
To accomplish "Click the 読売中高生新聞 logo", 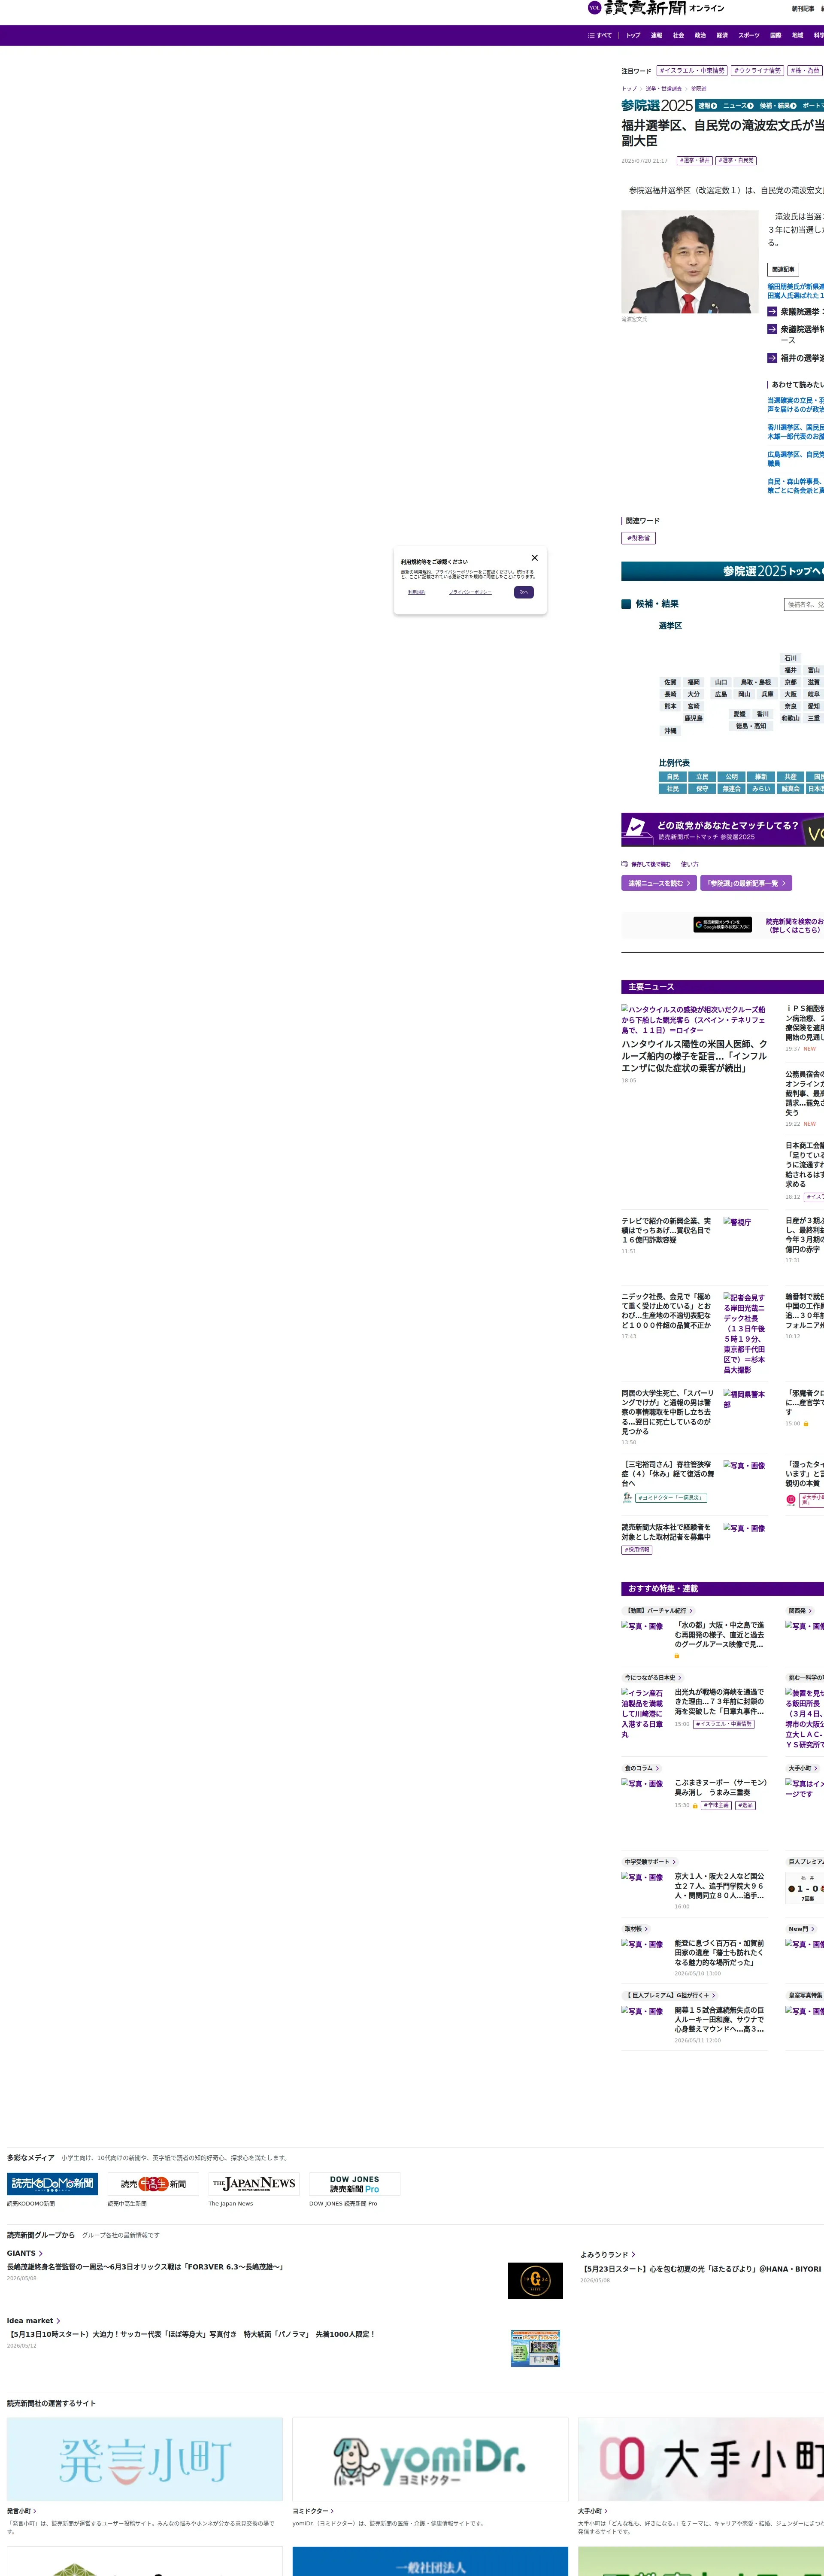I will pos(154,2184).
